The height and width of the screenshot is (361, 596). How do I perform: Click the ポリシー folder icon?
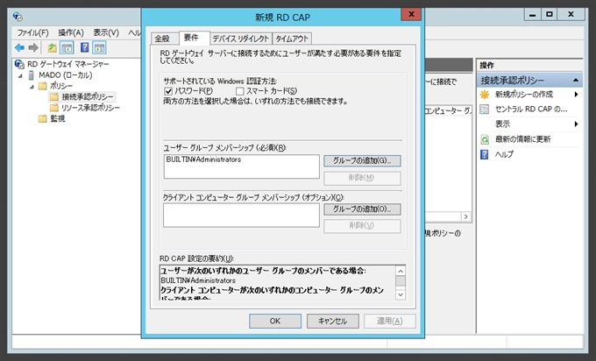[x=43, y=86]
